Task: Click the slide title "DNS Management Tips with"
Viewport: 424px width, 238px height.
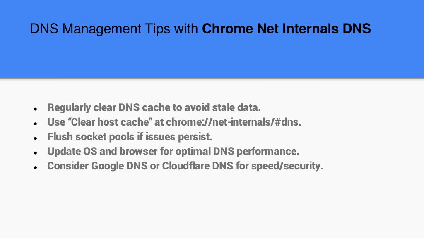Action: 114,29
